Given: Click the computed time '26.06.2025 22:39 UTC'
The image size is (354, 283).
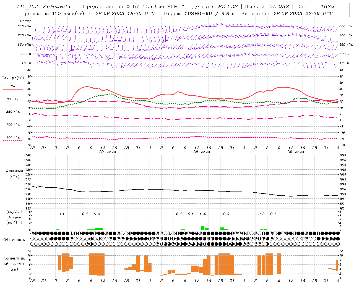Looking at the screenshot, I should point(303,13).
